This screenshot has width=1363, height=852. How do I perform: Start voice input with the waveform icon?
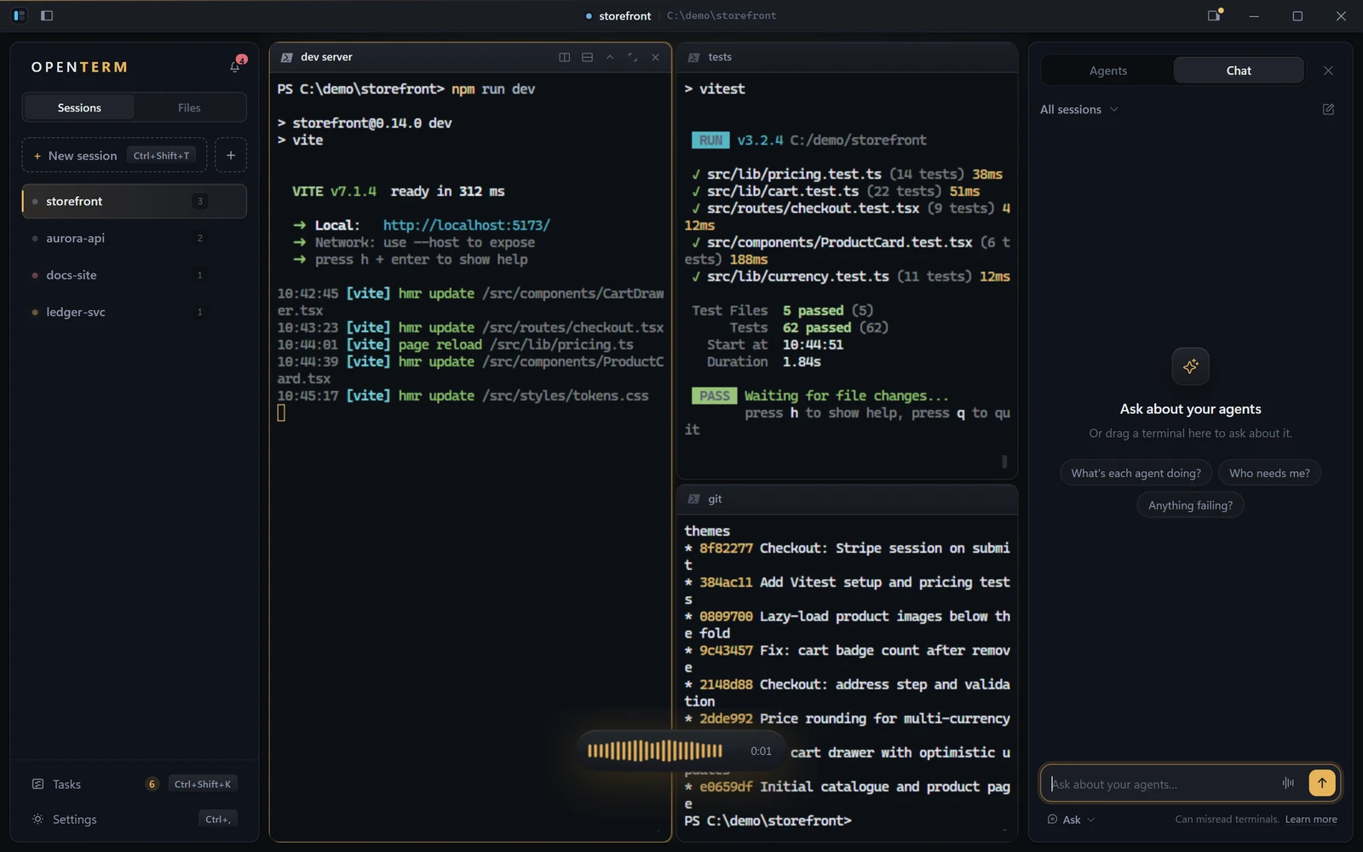point(1288,783)
